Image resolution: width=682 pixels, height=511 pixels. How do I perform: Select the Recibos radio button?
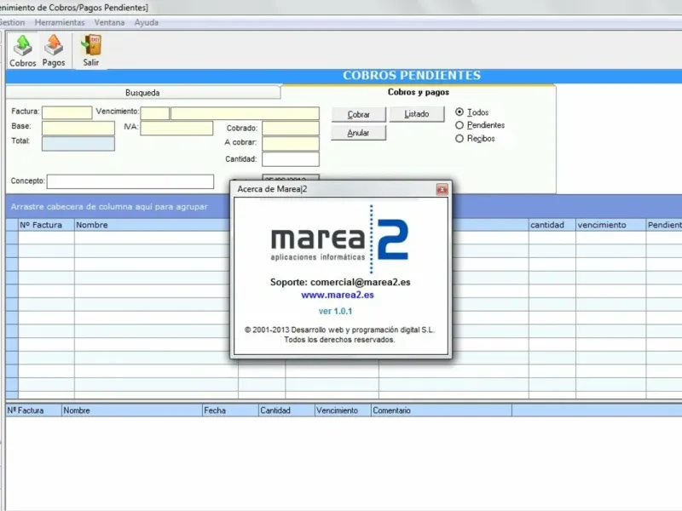[x=459, y=139]
